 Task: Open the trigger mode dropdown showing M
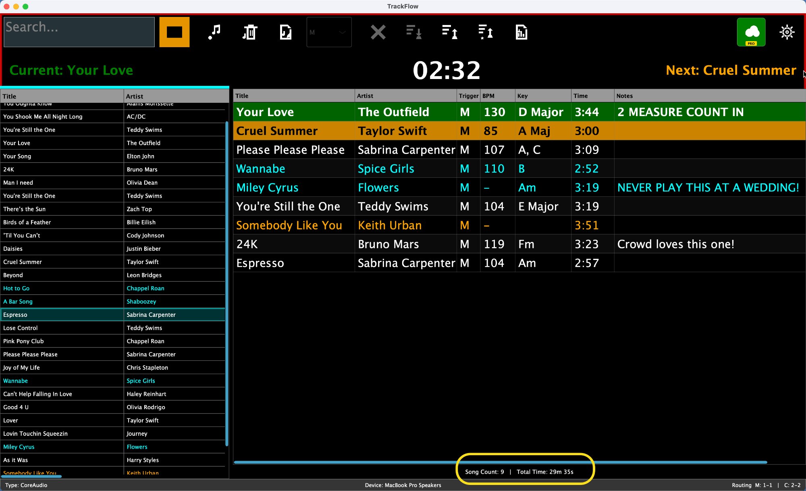329,32
